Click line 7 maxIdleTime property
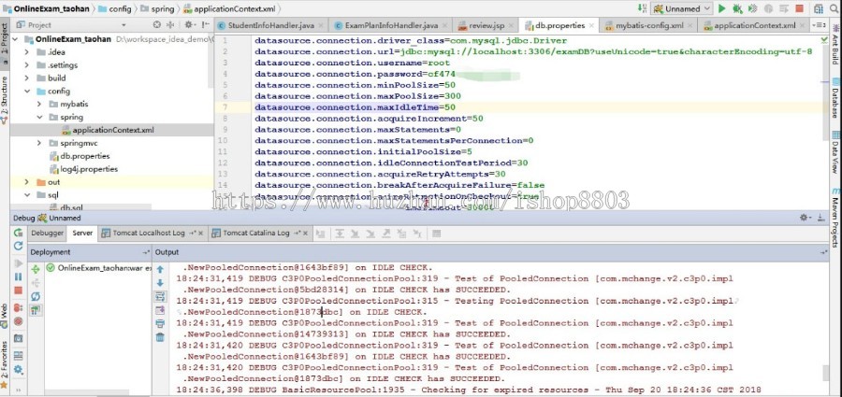 coord(355,107)
